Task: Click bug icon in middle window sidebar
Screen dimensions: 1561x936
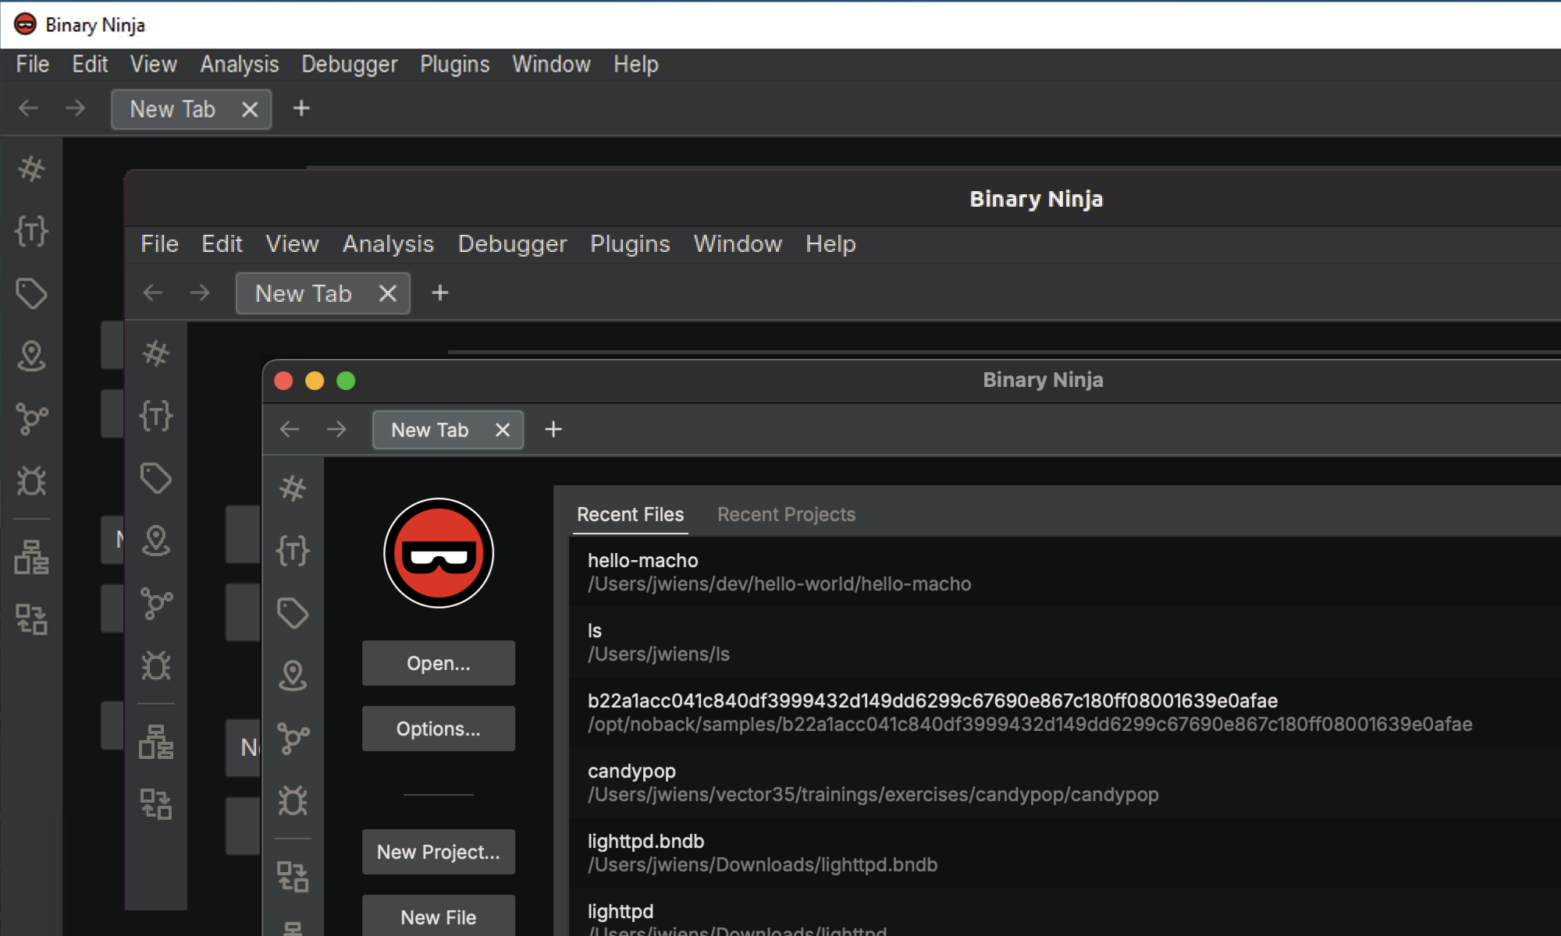Action: pos(156,665)
